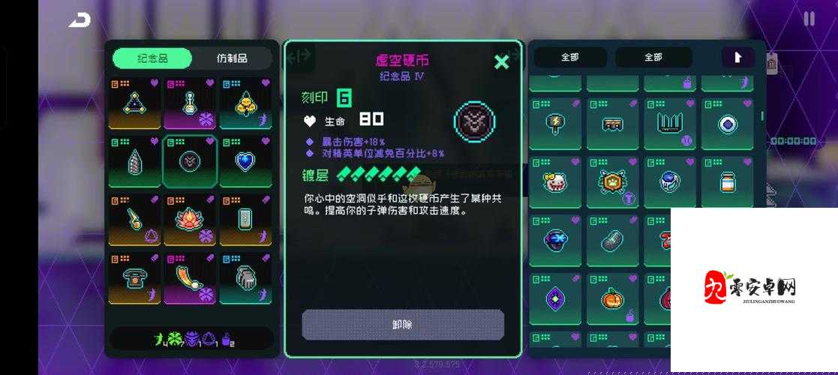Viewport: 838px width, 375px height.
Task: Select the gauntlet glove relic
Action: 245,278
